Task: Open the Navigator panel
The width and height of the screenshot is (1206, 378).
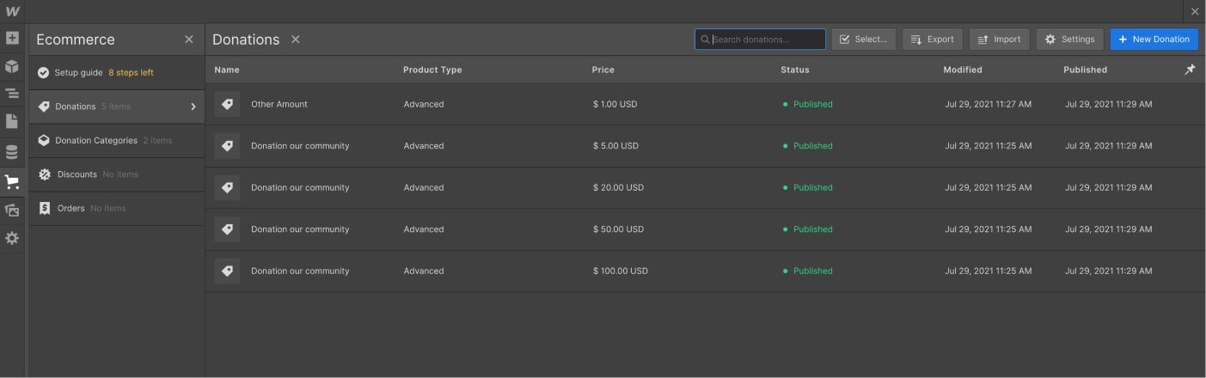Action: tap(12, 94)
